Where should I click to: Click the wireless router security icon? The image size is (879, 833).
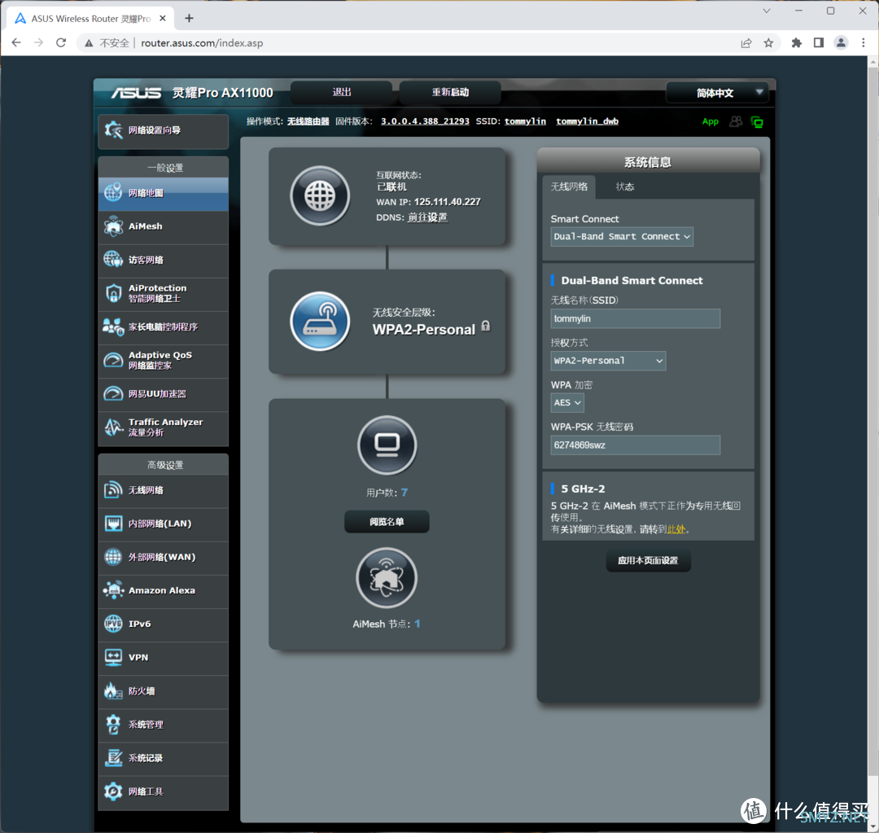coord(320,322)
